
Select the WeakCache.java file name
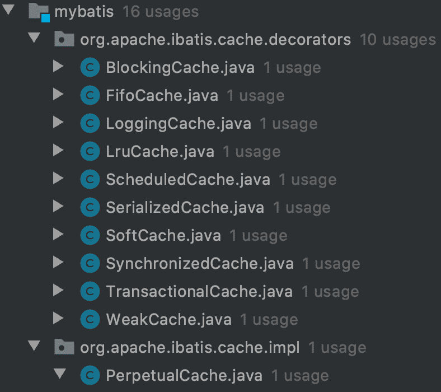click(169, 319)
